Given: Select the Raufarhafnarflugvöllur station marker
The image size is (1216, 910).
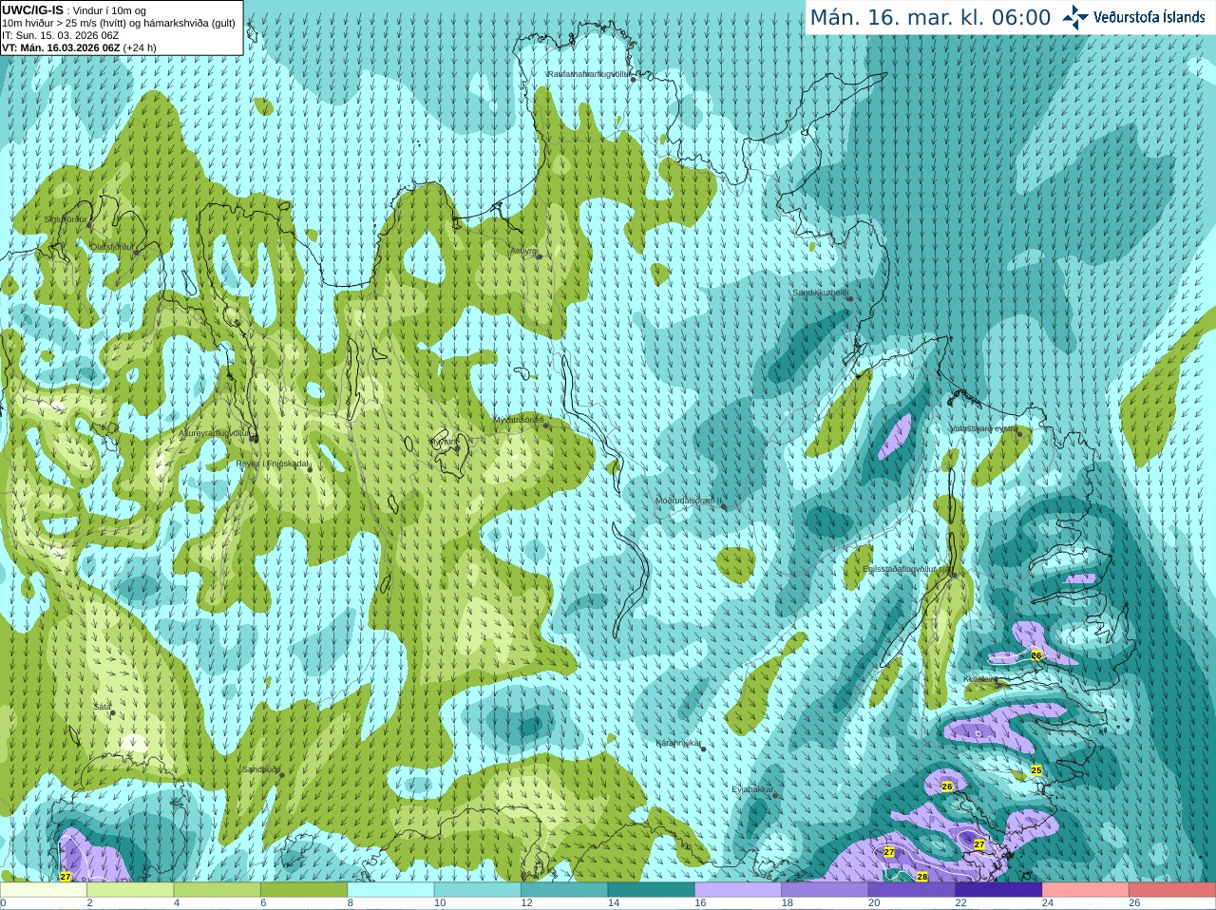Looking at the screenshot, I should 633,80.
